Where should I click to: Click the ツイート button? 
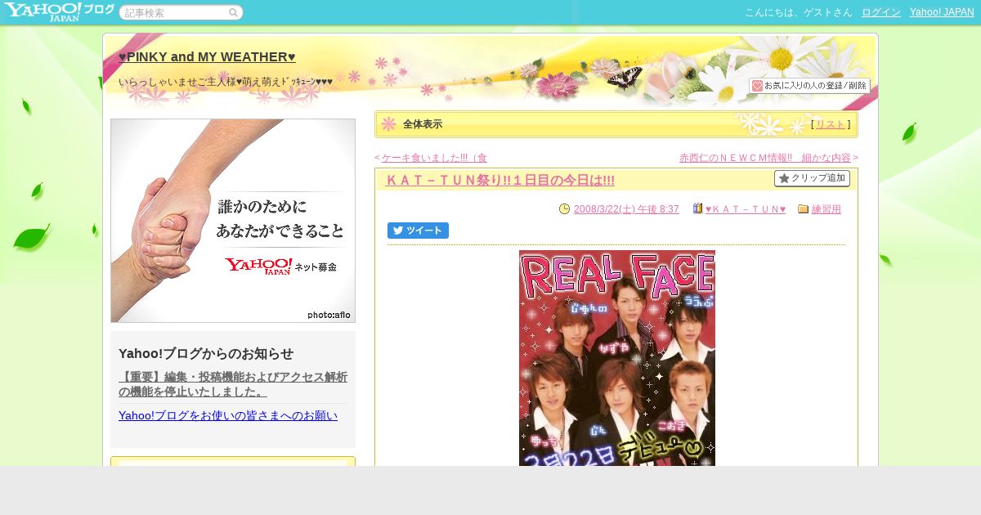(418, 231)
